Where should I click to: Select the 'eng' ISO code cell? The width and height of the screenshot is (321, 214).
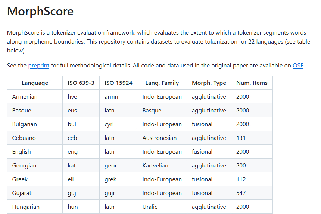click(x=72, y=152)
